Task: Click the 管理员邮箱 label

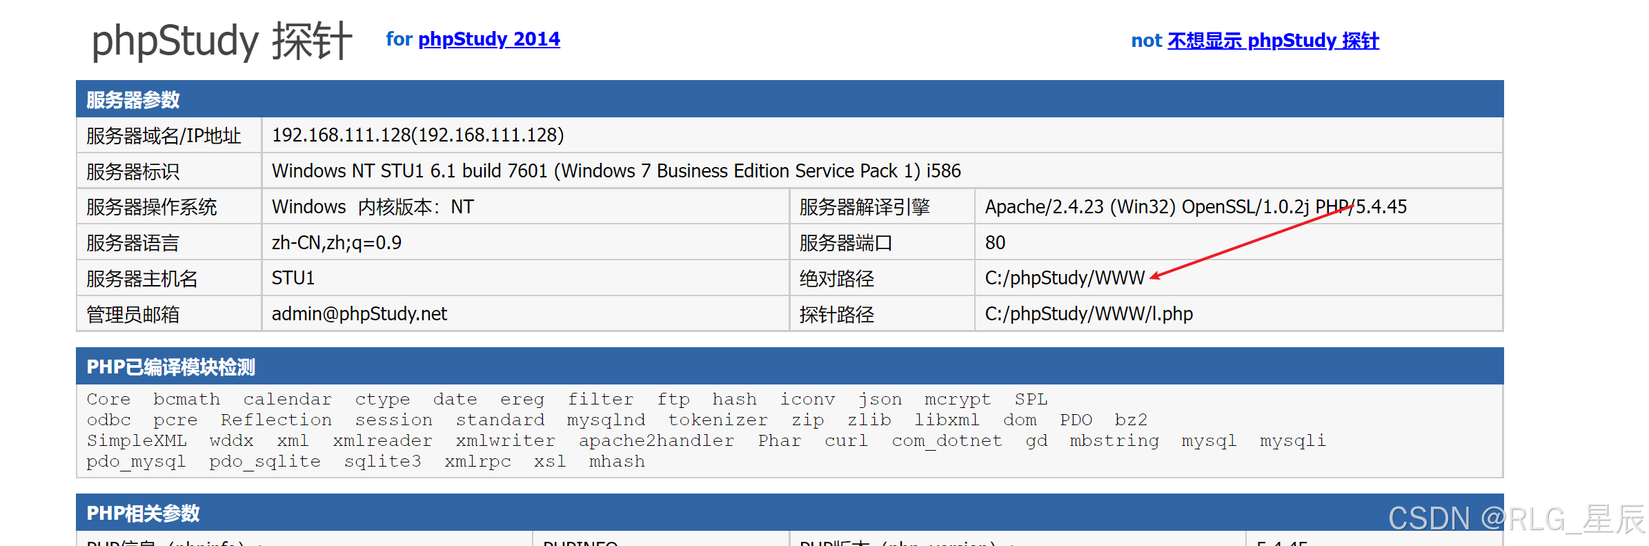Action: click(x=132, y=315)
